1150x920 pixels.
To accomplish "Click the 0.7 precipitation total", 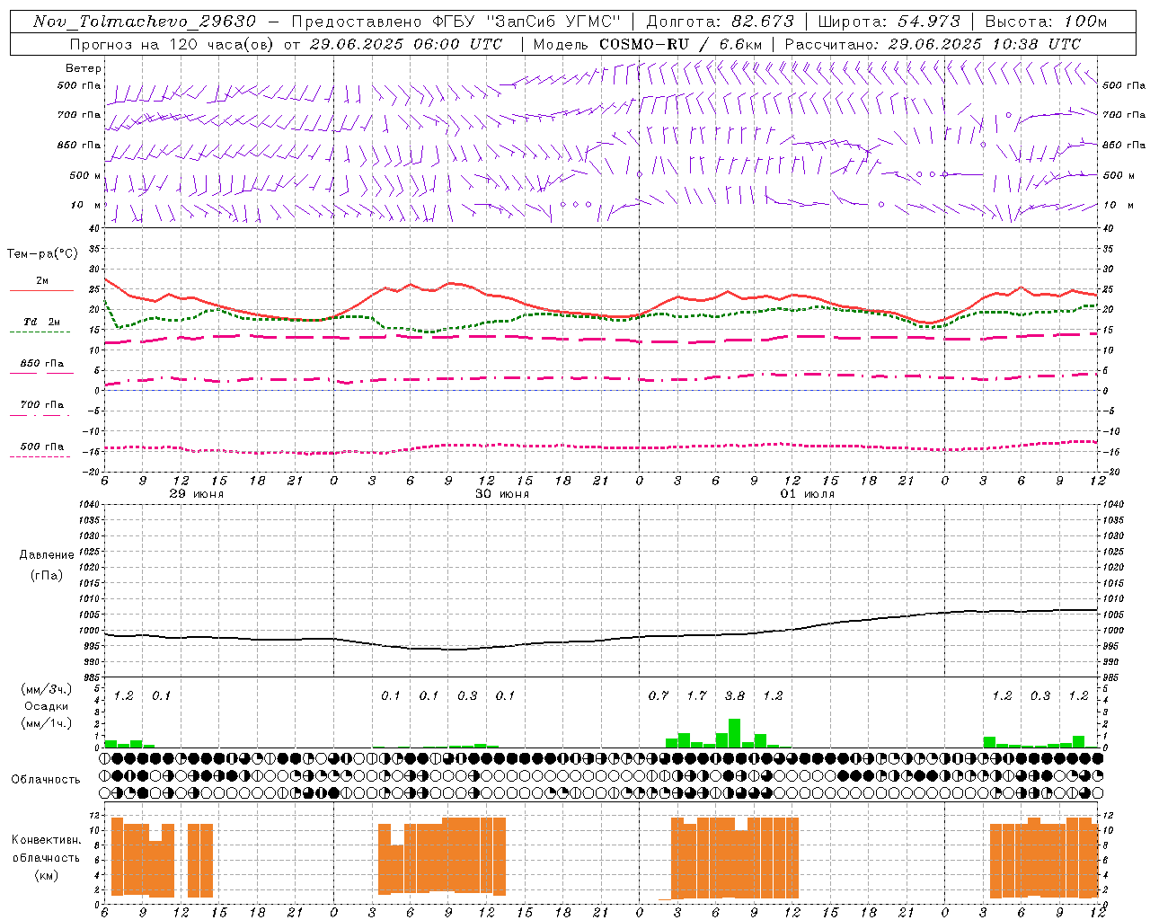I will coord(659,695).
